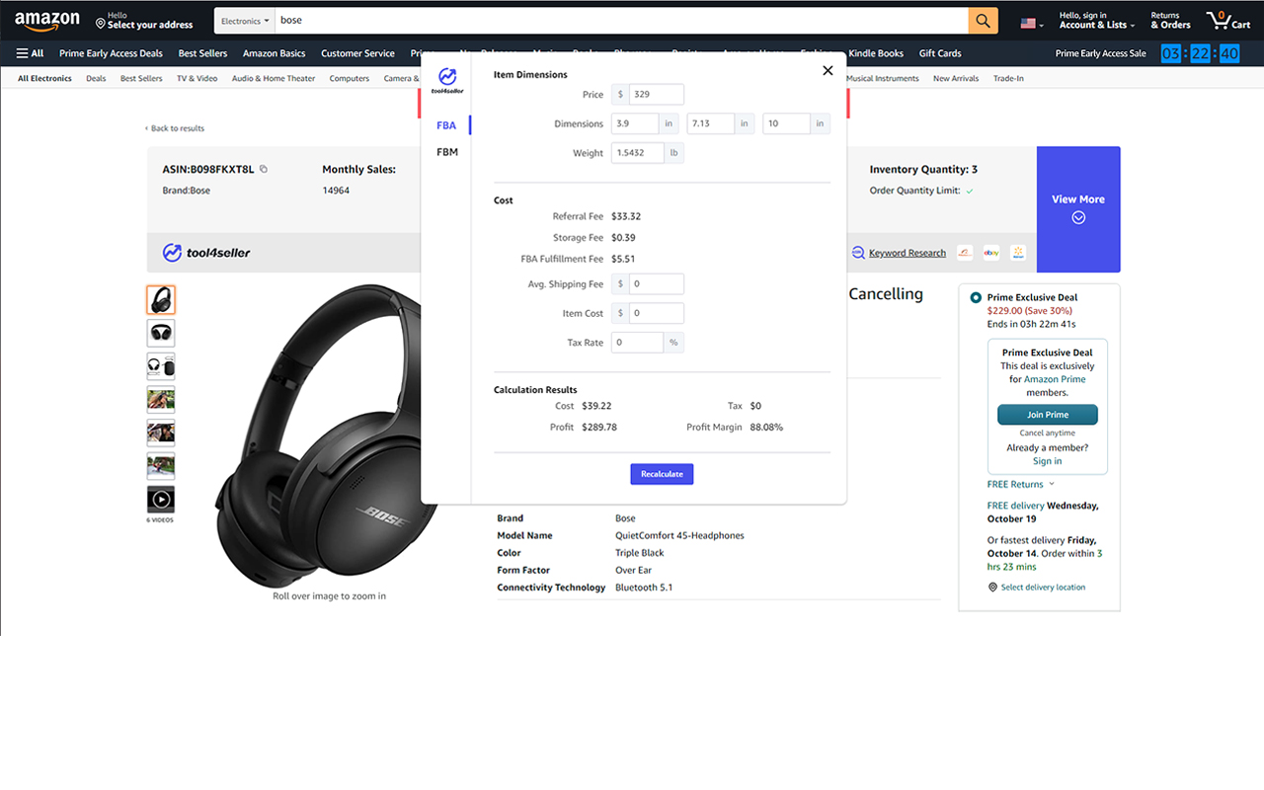Screen dimensions: 1264x790
Task: Switch to the FBA tab
Action: [x=446, y=125]
